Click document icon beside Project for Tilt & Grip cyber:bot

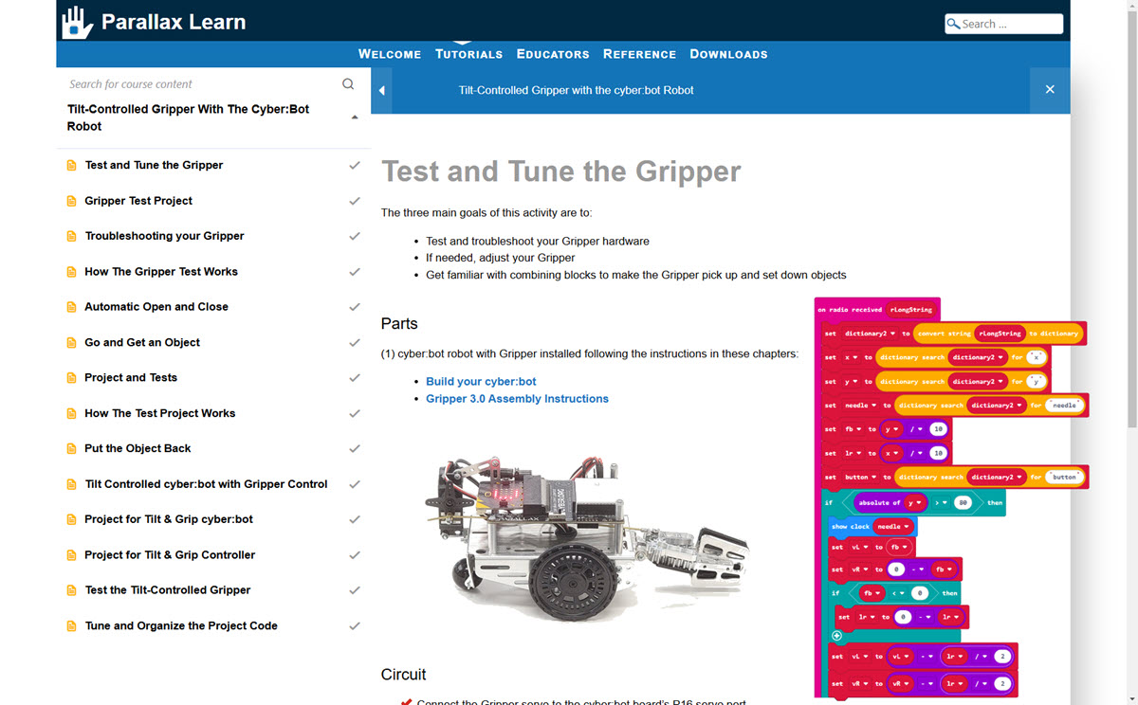tap(71, 520)
